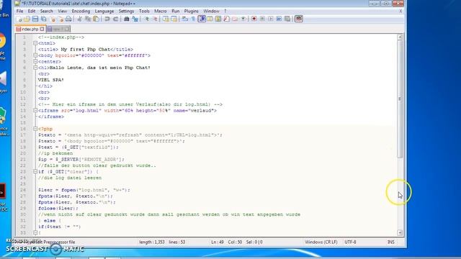Open the Settings menu
Image resolution: width=461 pixels, height=259 pixels.
tap(126, 12)
